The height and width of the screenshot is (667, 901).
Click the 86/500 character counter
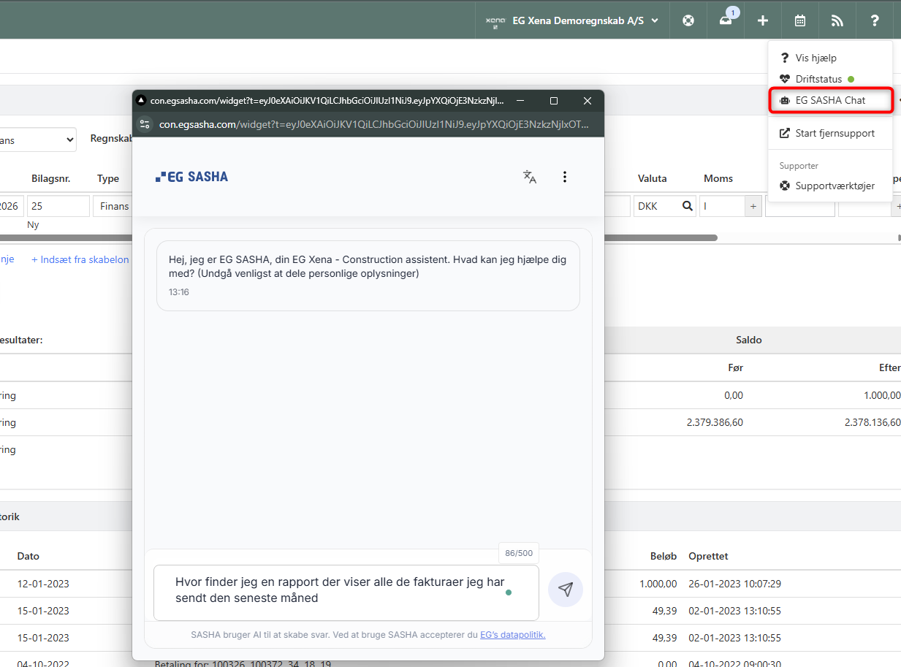[519, 553]
